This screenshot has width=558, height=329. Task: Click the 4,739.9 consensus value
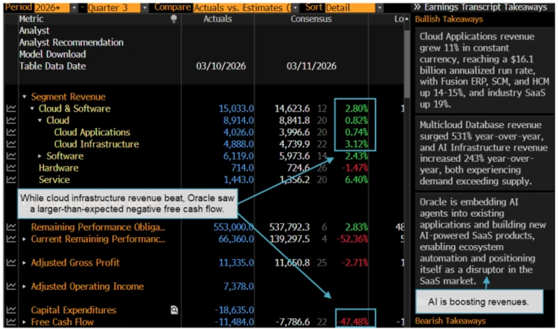[x=294, y=144]
